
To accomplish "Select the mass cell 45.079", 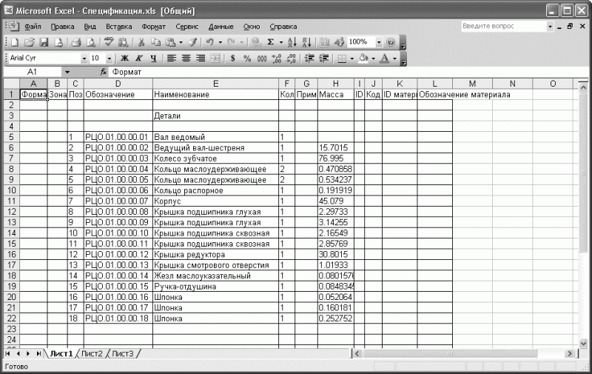I will (x=336, y=201).
